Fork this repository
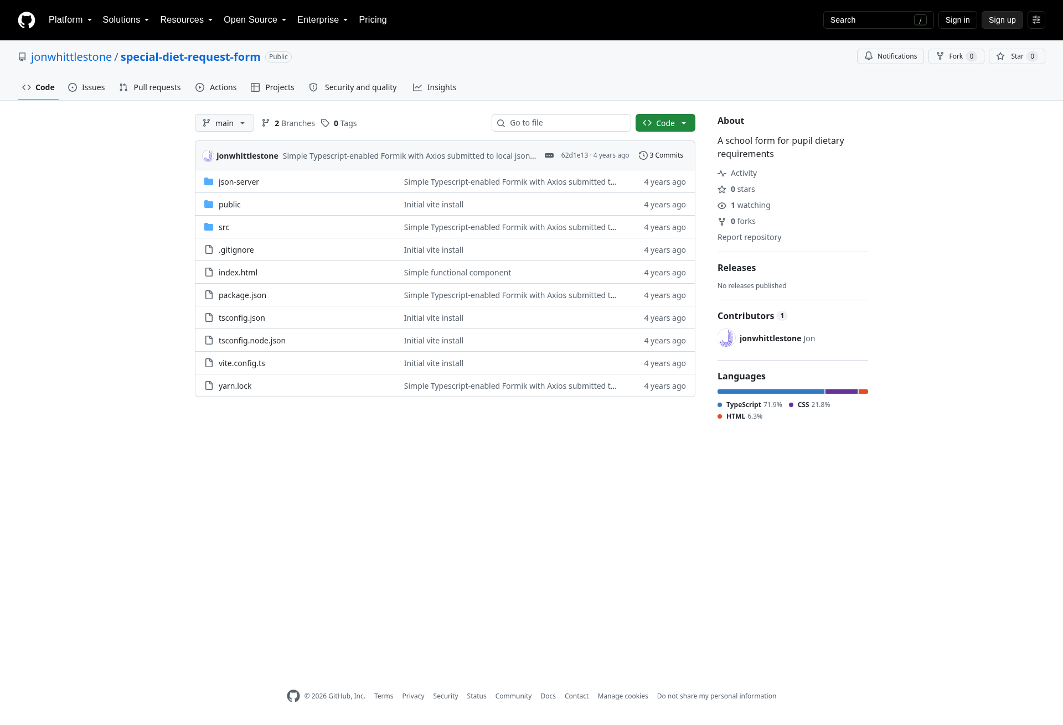The height and width of the screenshot is (725, 1063). pyautogui.click(x=956, y=56)
